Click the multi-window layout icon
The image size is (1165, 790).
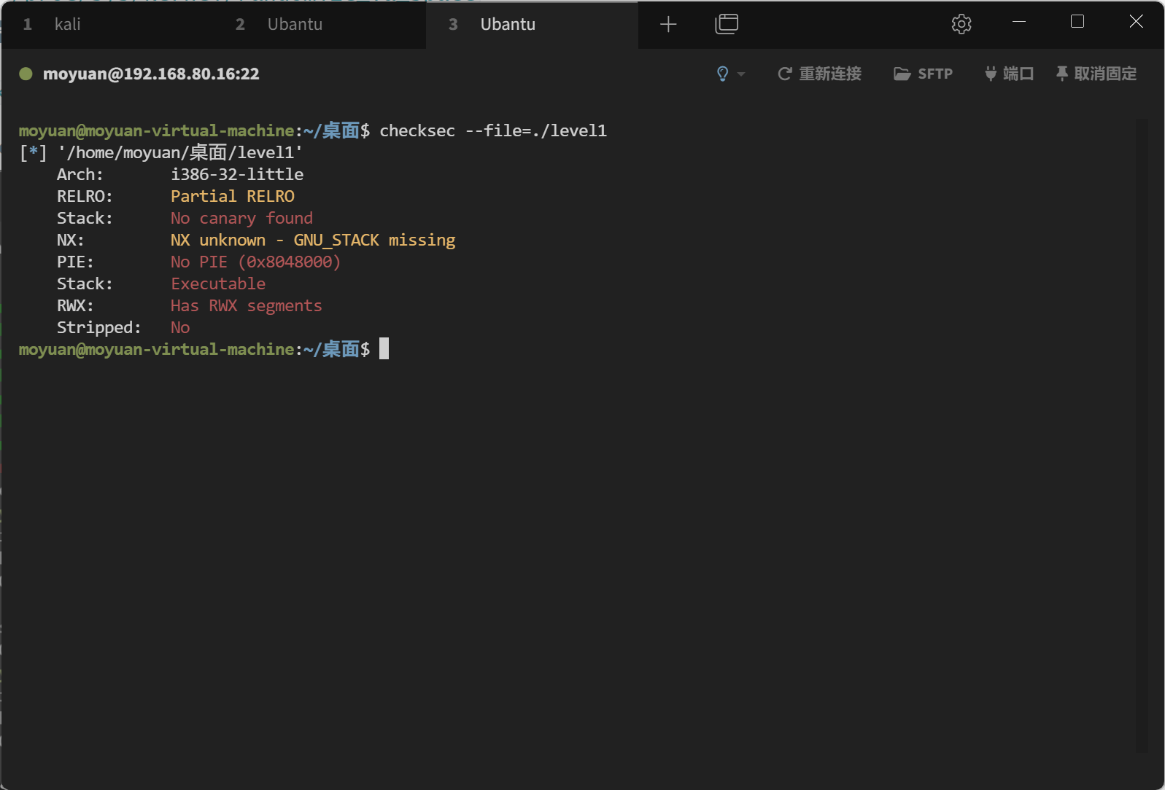coord(726,24)
